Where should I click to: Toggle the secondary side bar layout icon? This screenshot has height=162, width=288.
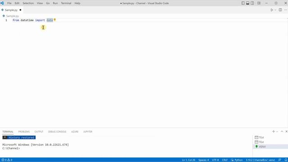coord(252,3)
